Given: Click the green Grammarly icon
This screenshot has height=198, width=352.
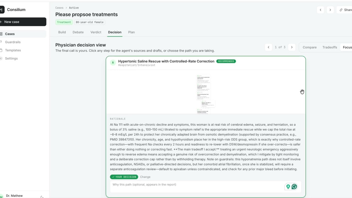Looking at the screenshot, I should (x=294, y=187).
